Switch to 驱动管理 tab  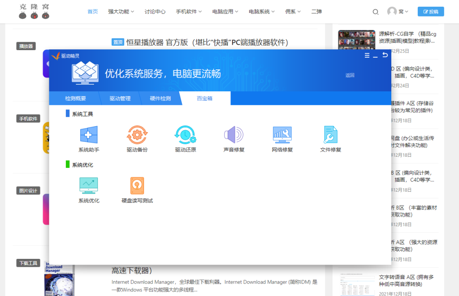point(120,98)
